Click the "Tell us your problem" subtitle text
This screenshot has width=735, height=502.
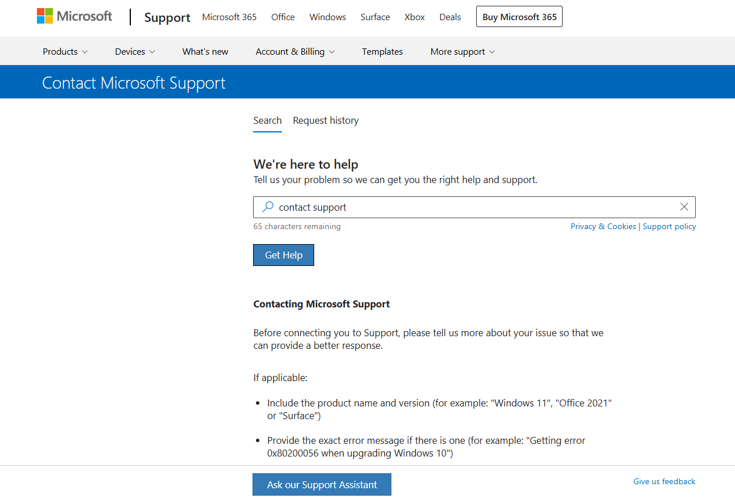tap(395, 180)
